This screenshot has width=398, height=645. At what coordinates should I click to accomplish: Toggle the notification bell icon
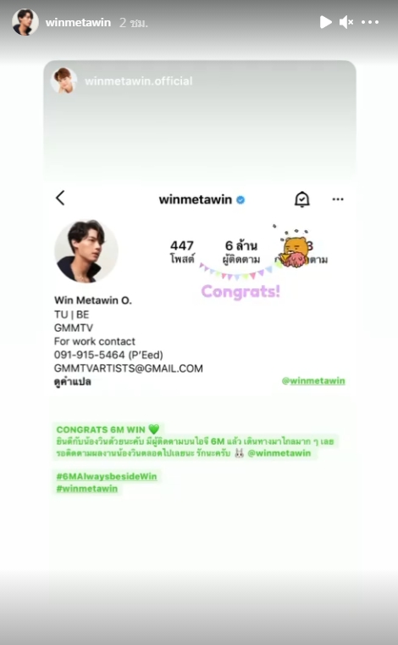302,199
